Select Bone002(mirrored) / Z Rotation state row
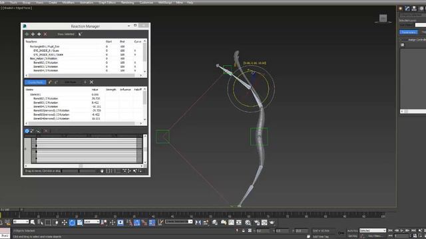The height and width of the screenshot is (239, 426). (51, 111)
